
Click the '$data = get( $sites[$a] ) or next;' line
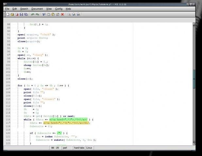[x=49, y=116]
